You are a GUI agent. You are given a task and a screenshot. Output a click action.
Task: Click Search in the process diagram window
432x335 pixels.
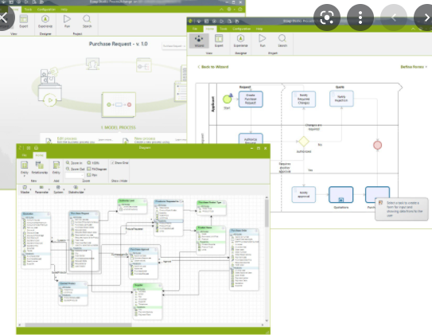click(282, 41)
